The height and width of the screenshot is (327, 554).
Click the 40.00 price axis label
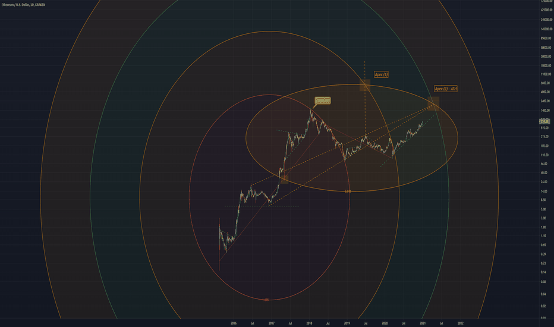pyautogui.click(x=544, y=173)
